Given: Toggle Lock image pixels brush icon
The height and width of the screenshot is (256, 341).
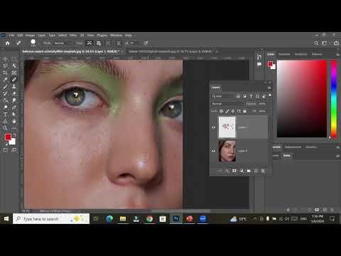Looking at the screenshot, I should point(227,111).
